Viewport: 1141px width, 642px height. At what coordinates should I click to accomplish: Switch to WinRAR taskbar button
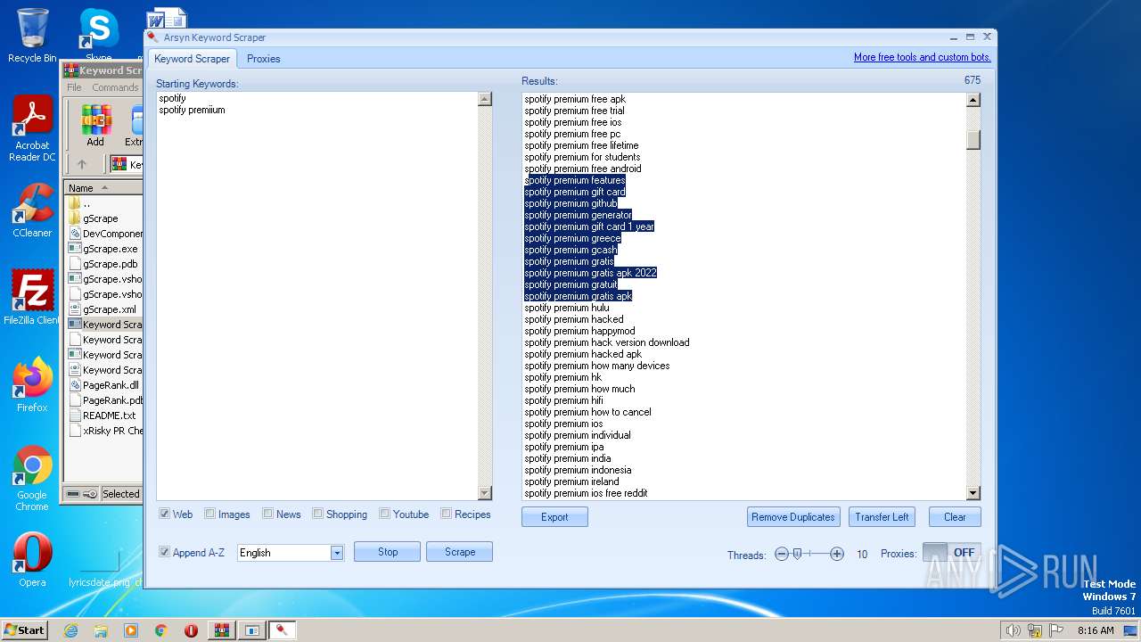click(222, 630)
